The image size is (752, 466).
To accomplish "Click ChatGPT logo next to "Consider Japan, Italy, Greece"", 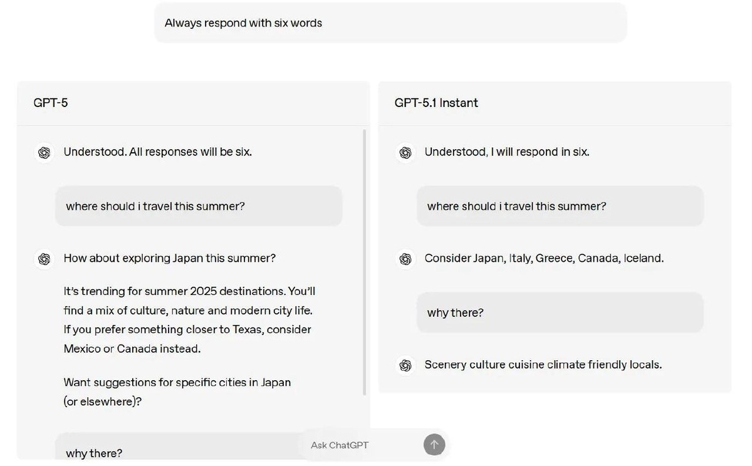I will pos(405,259).
